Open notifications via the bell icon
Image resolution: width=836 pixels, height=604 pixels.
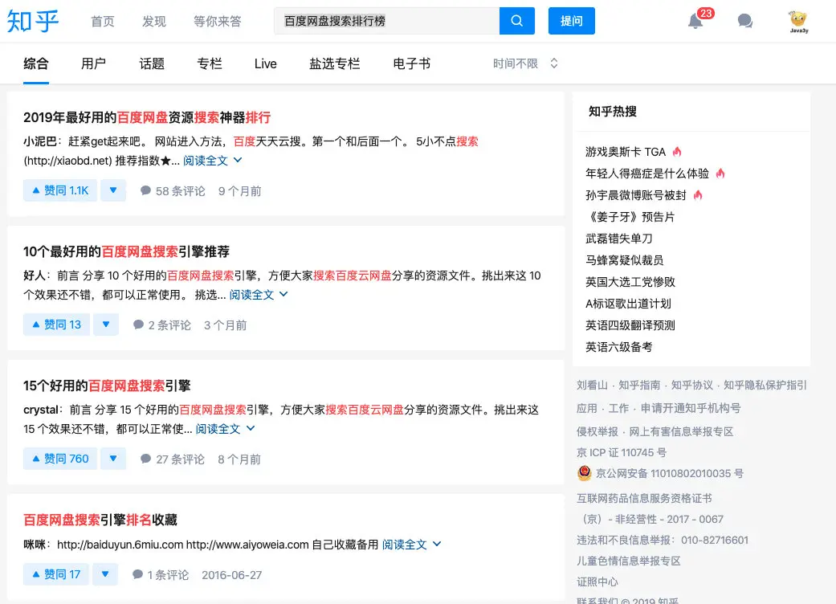[695, 22]
